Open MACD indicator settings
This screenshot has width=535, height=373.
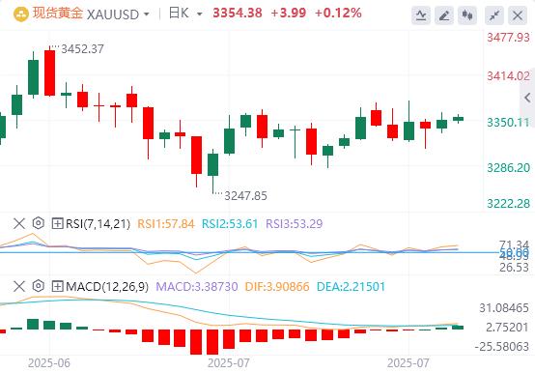click(39, 286)
